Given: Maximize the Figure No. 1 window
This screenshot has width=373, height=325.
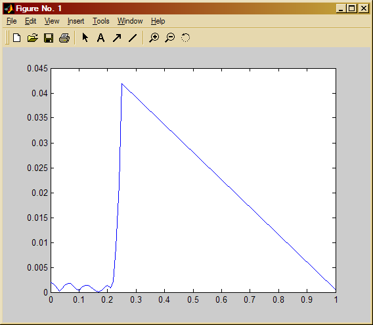Looking at the screenshot, I should click(x=352, y=9).
